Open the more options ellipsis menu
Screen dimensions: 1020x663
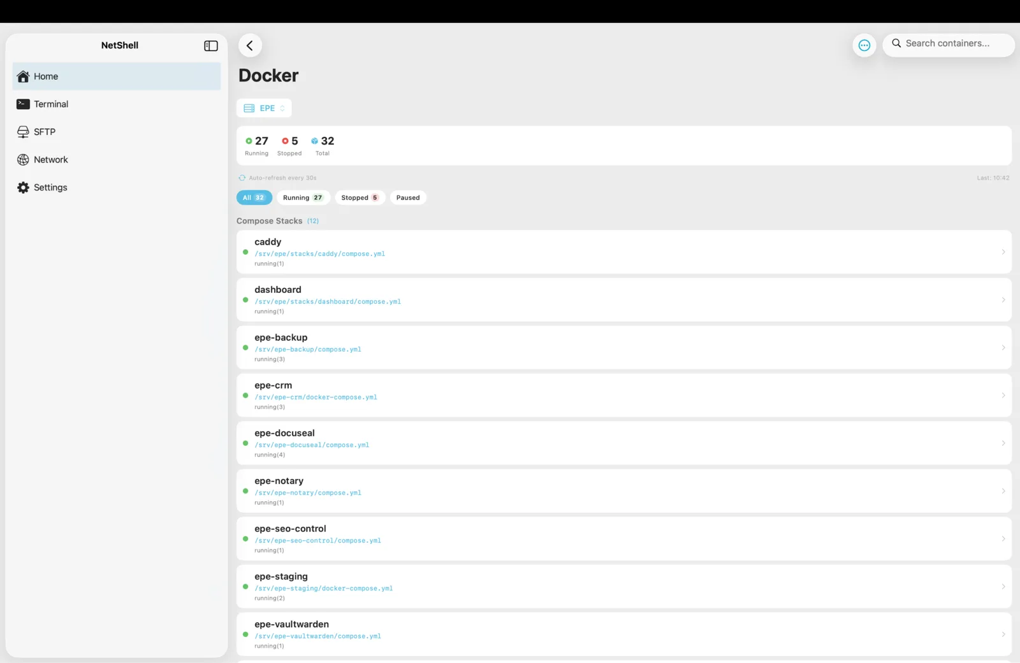[x=864, y=45]
